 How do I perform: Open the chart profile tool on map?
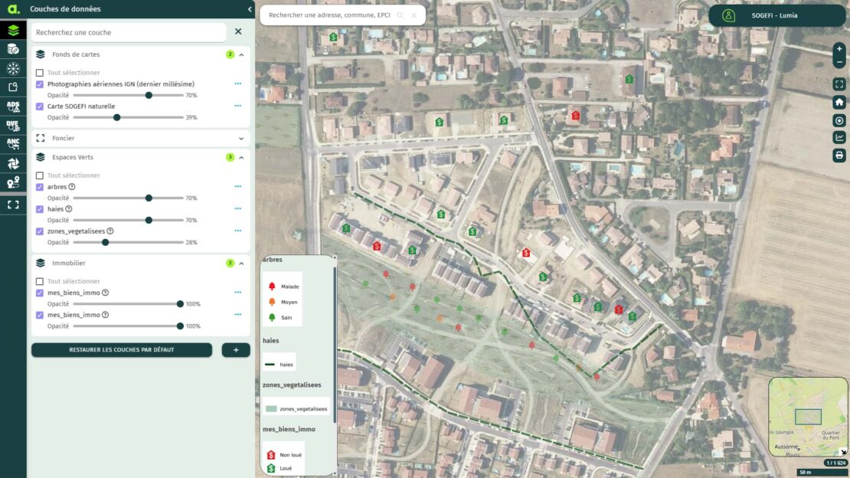(839, 138)
